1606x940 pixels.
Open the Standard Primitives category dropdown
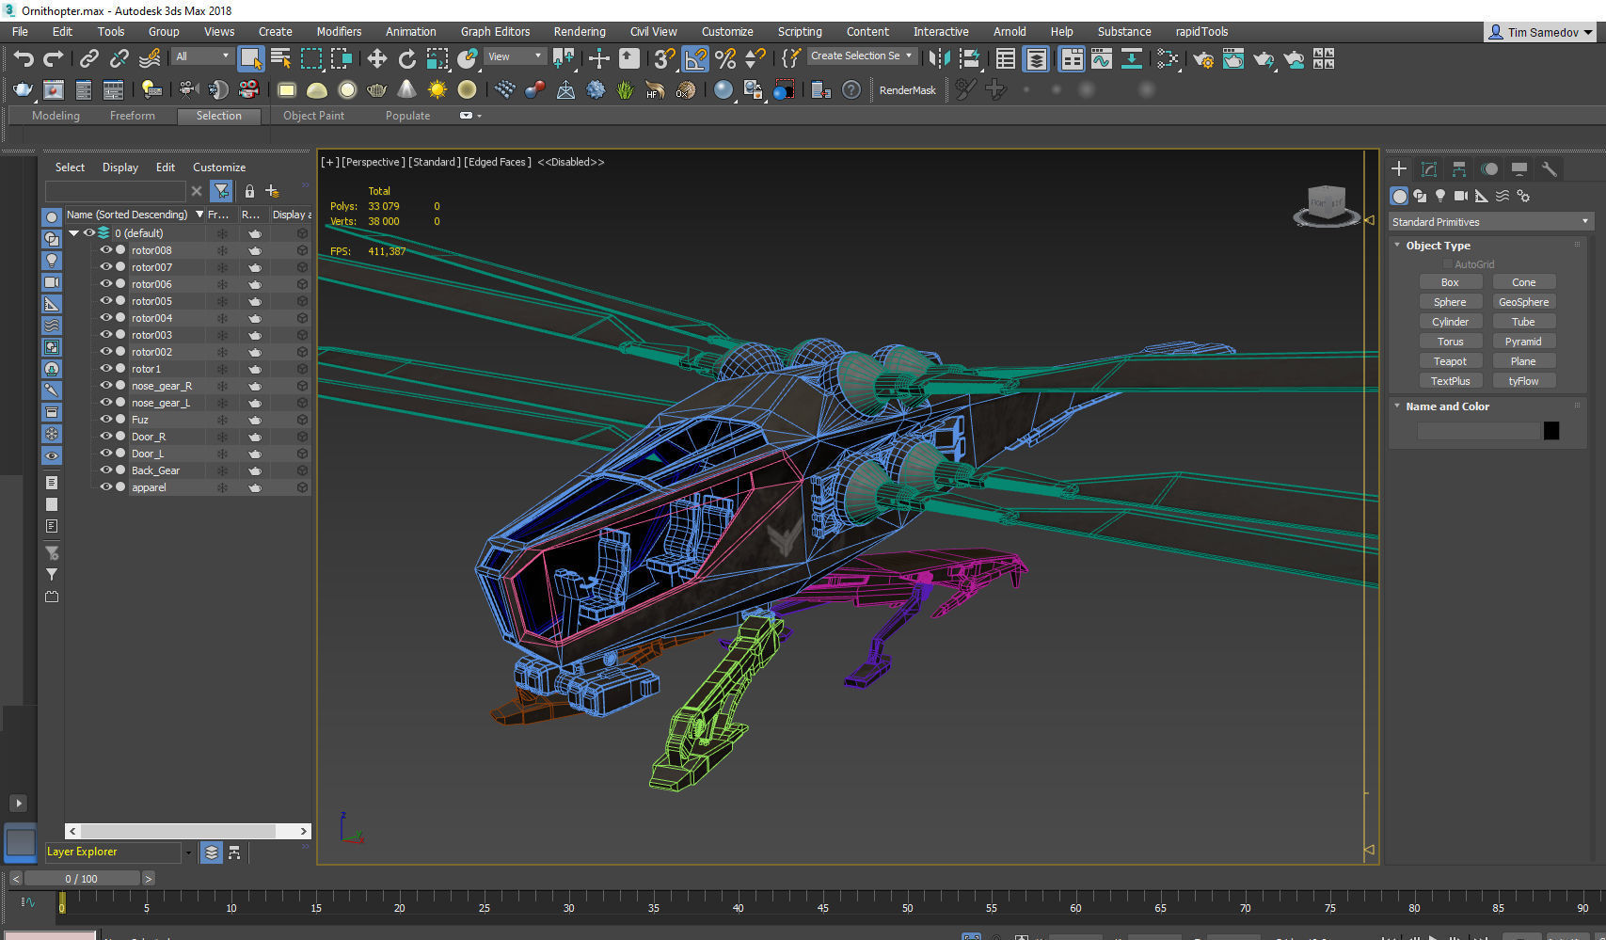[x=1490, y=222]
